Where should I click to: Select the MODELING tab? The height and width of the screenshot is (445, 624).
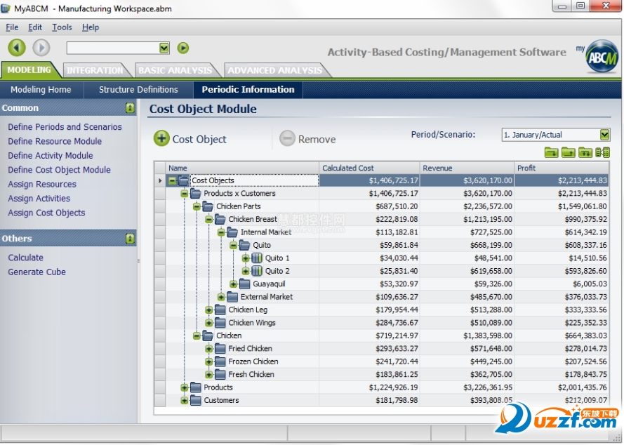[29, 70]
